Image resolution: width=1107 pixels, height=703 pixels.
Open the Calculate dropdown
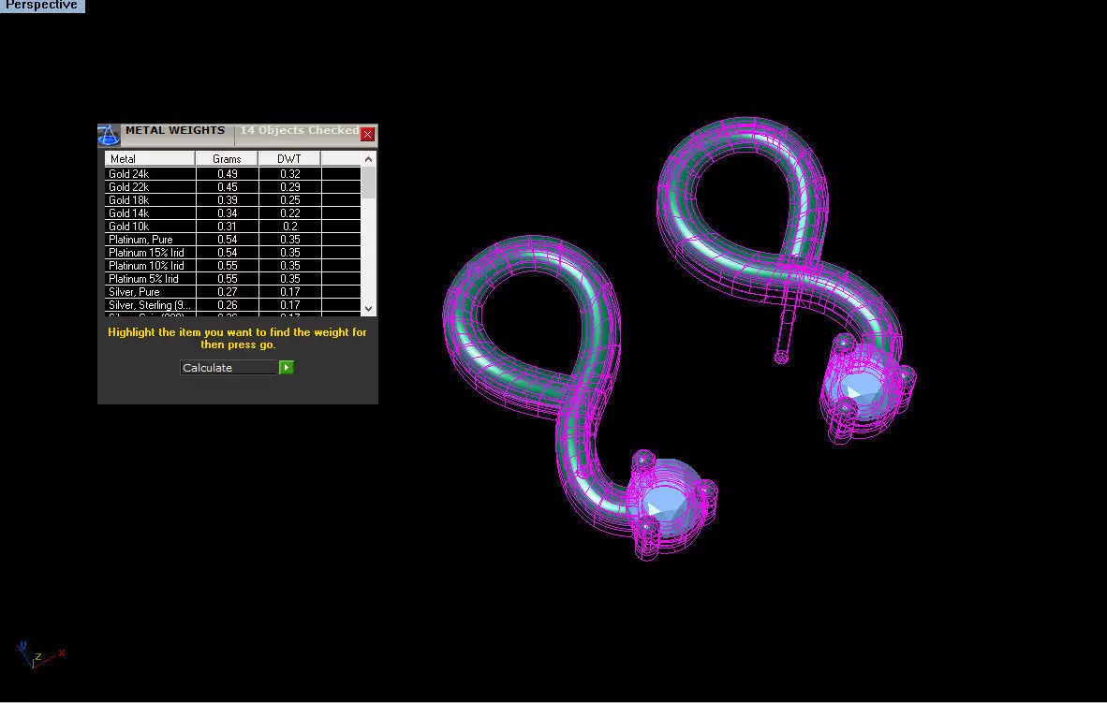tap(229, 367)
